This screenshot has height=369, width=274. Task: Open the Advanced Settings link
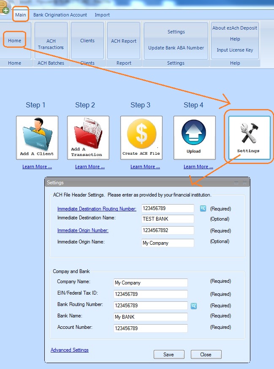tap(70, 350)
